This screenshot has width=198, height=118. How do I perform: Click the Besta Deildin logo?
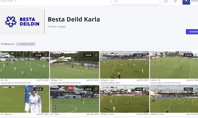pyautogui.click(x=22, y=21)
